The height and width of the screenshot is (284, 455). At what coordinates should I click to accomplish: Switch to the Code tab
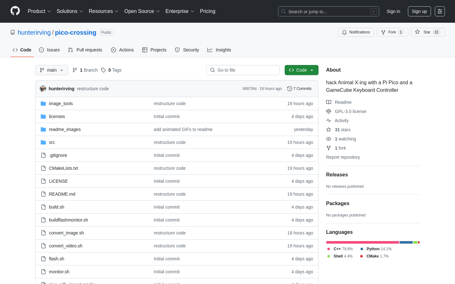[x=22, y=50]
